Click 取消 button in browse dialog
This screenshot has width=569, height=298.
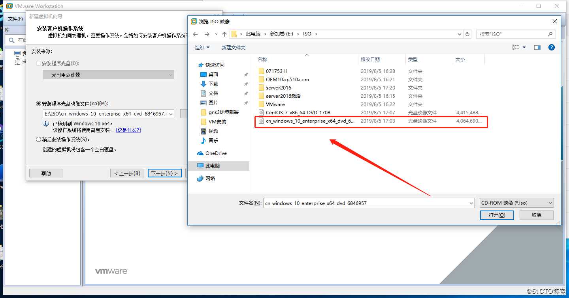tap(537, 215)
